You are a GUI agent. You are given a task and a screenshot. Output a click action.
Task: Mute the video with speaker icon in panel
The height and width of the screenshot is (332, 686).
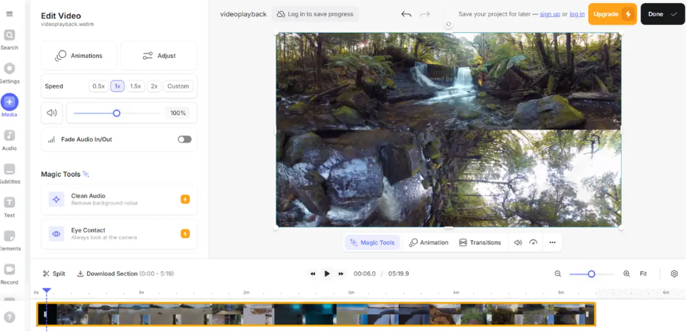pos(52,113)
